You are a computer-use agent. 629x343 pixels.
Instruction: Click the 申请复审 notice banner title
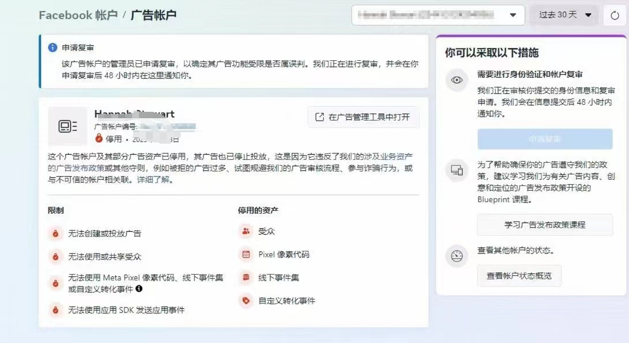[78, 48]
